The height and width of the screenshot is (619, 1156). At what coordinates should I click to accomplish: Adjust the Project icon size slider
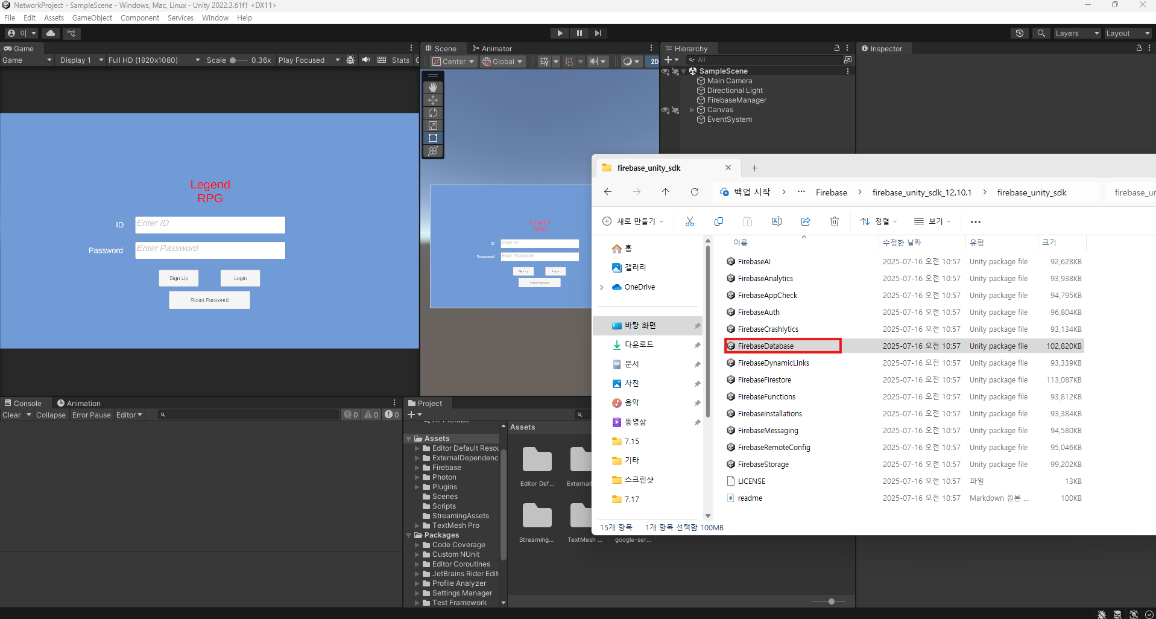(x=829, y=602)
